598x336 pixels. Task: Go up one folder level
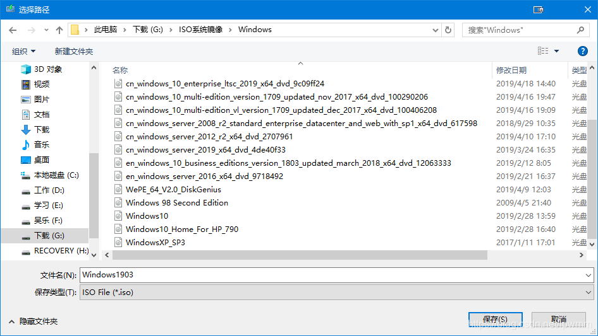[59, 30]
